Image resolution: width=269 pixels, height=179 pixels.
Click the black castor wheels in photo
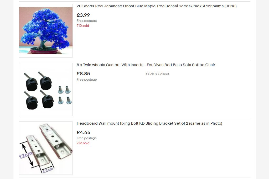click(x=39, y=90)
